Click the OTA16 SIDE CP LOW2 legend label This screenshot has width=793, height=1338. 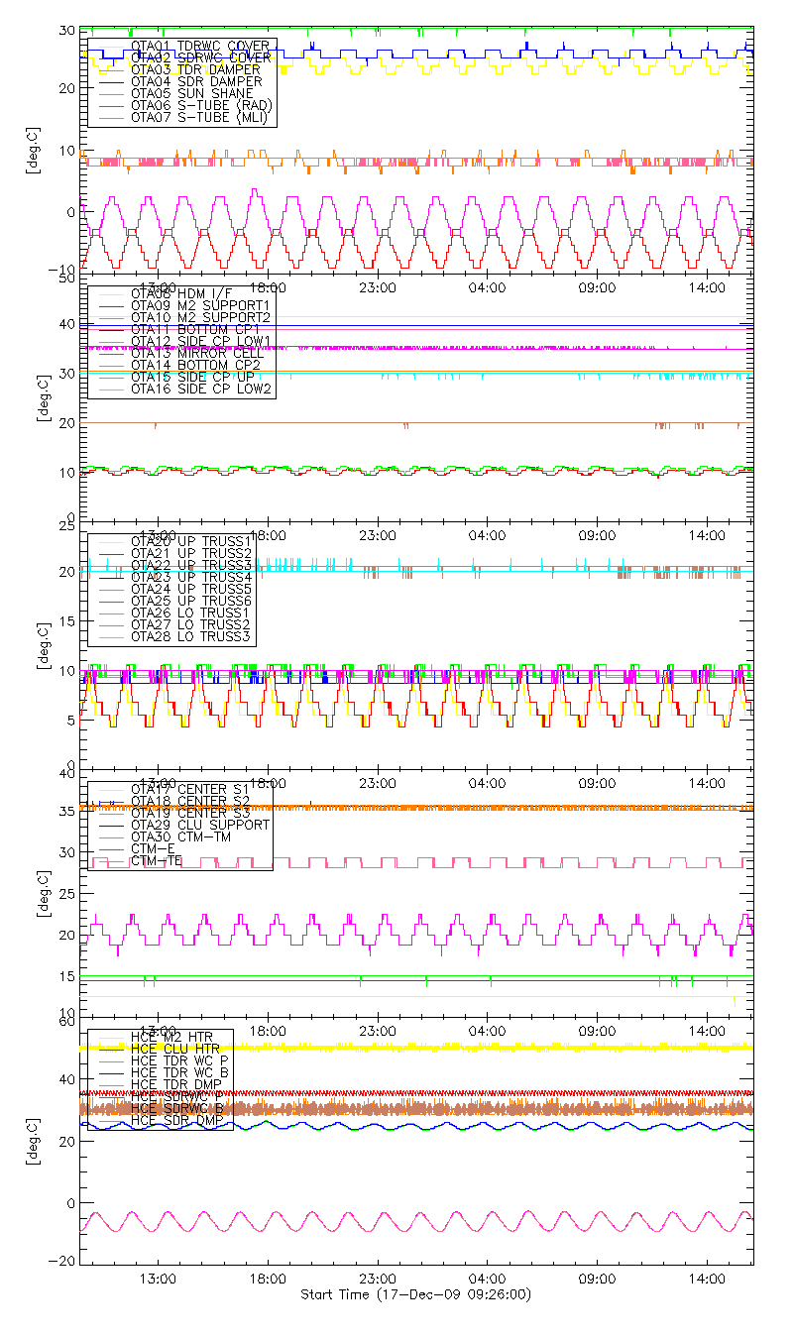202,390
